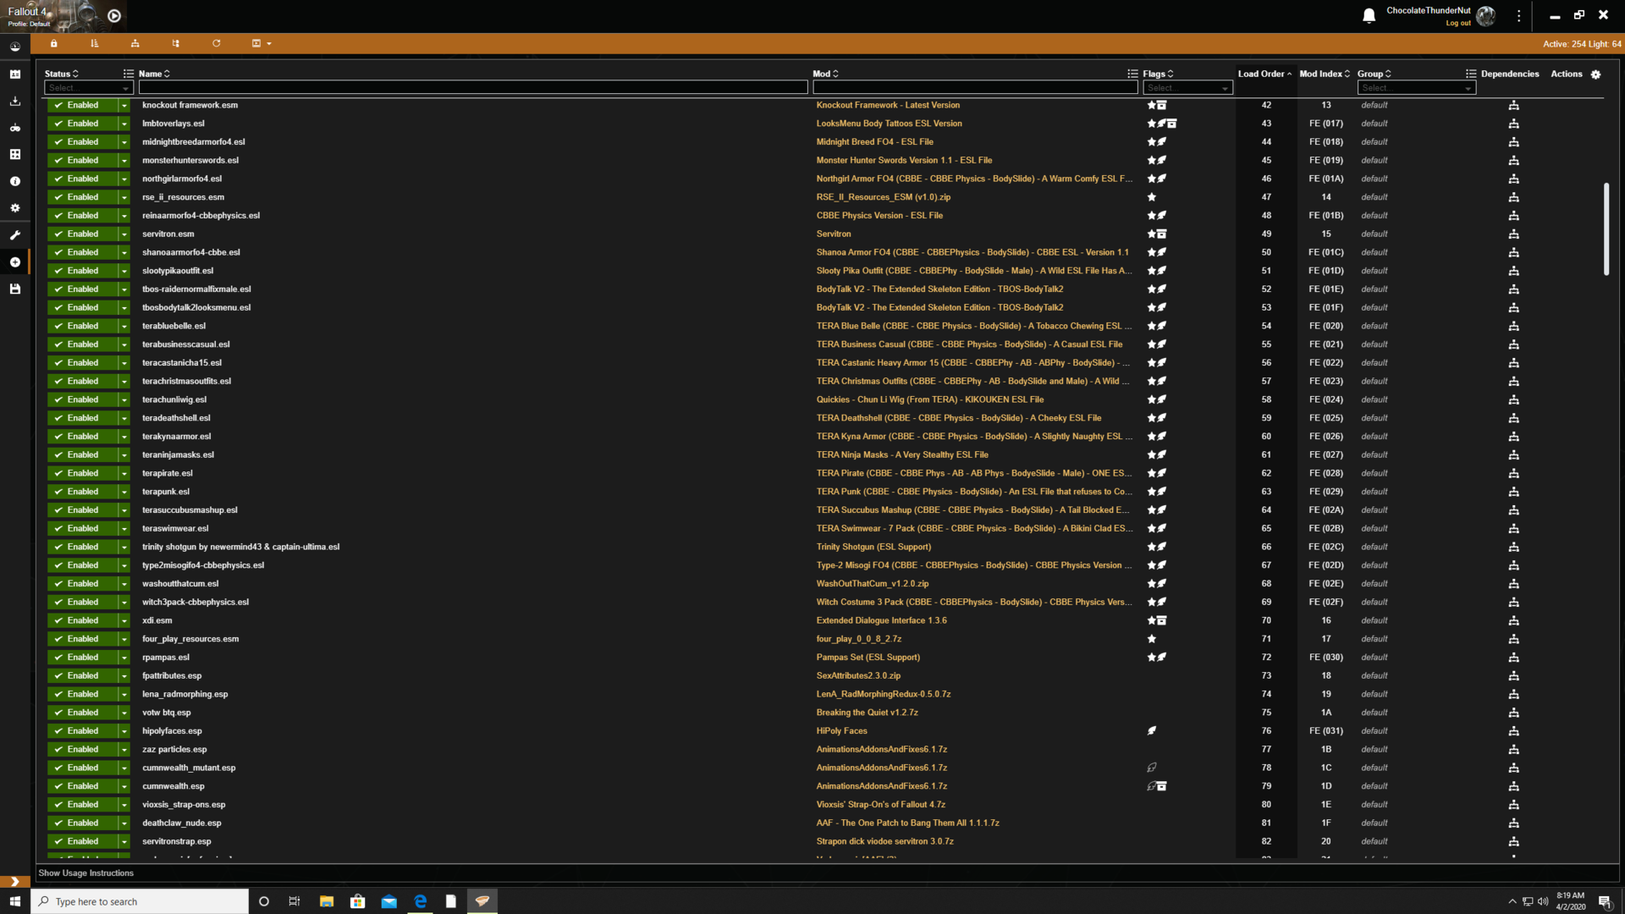
Task: Open status dropdown arrow for midnightbreedarmorfo4.esl
Action: pos(124,142)
